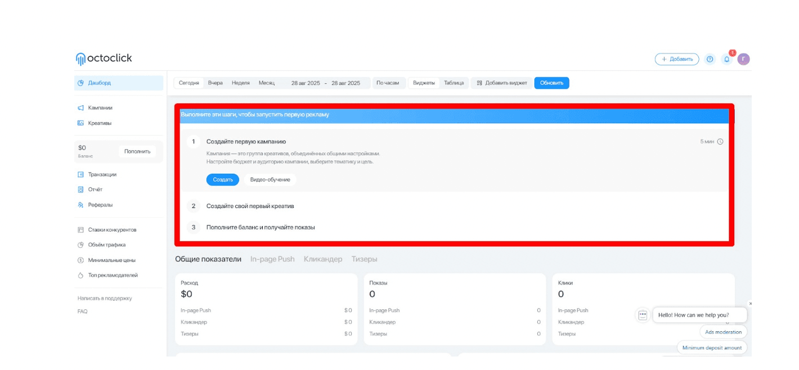Select the In-page Push tab
The height and width of the screenshot is (370, 799).
pyautogui.click(x=272, y=259)
